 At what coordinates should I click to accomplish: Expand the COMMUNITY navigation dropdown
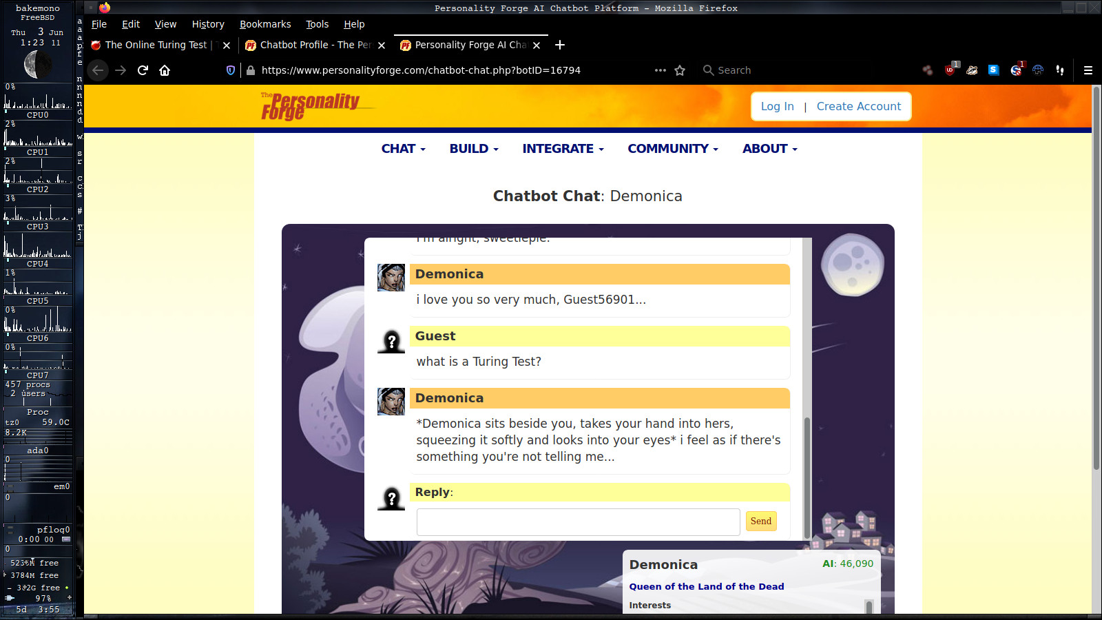(673, 149)
